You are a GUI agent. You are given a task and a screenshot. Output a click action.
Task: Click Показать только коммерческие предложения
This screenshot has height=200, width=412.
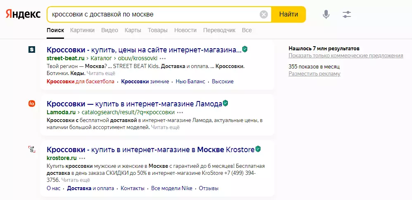(x=346, y=56)
